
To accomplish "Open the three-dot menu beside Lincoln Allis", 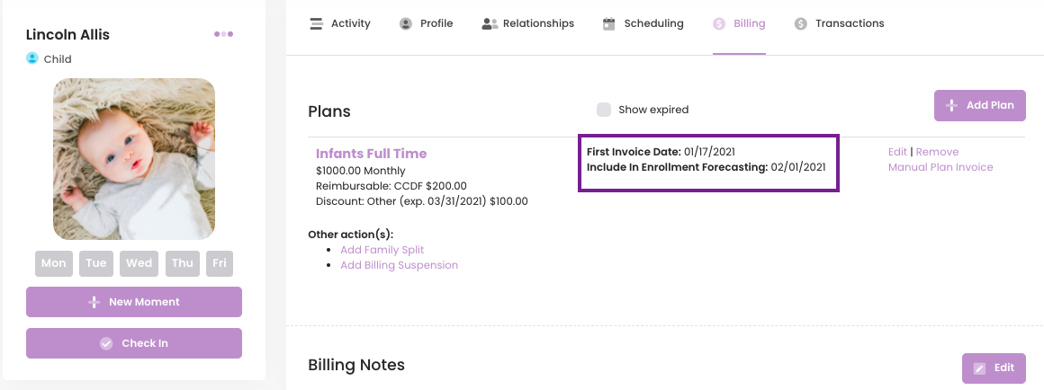I will pos(224,34).
